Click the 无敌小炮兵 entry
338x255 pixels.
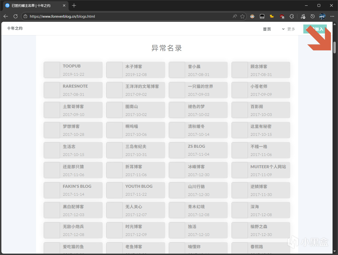[x=73, y=230]
